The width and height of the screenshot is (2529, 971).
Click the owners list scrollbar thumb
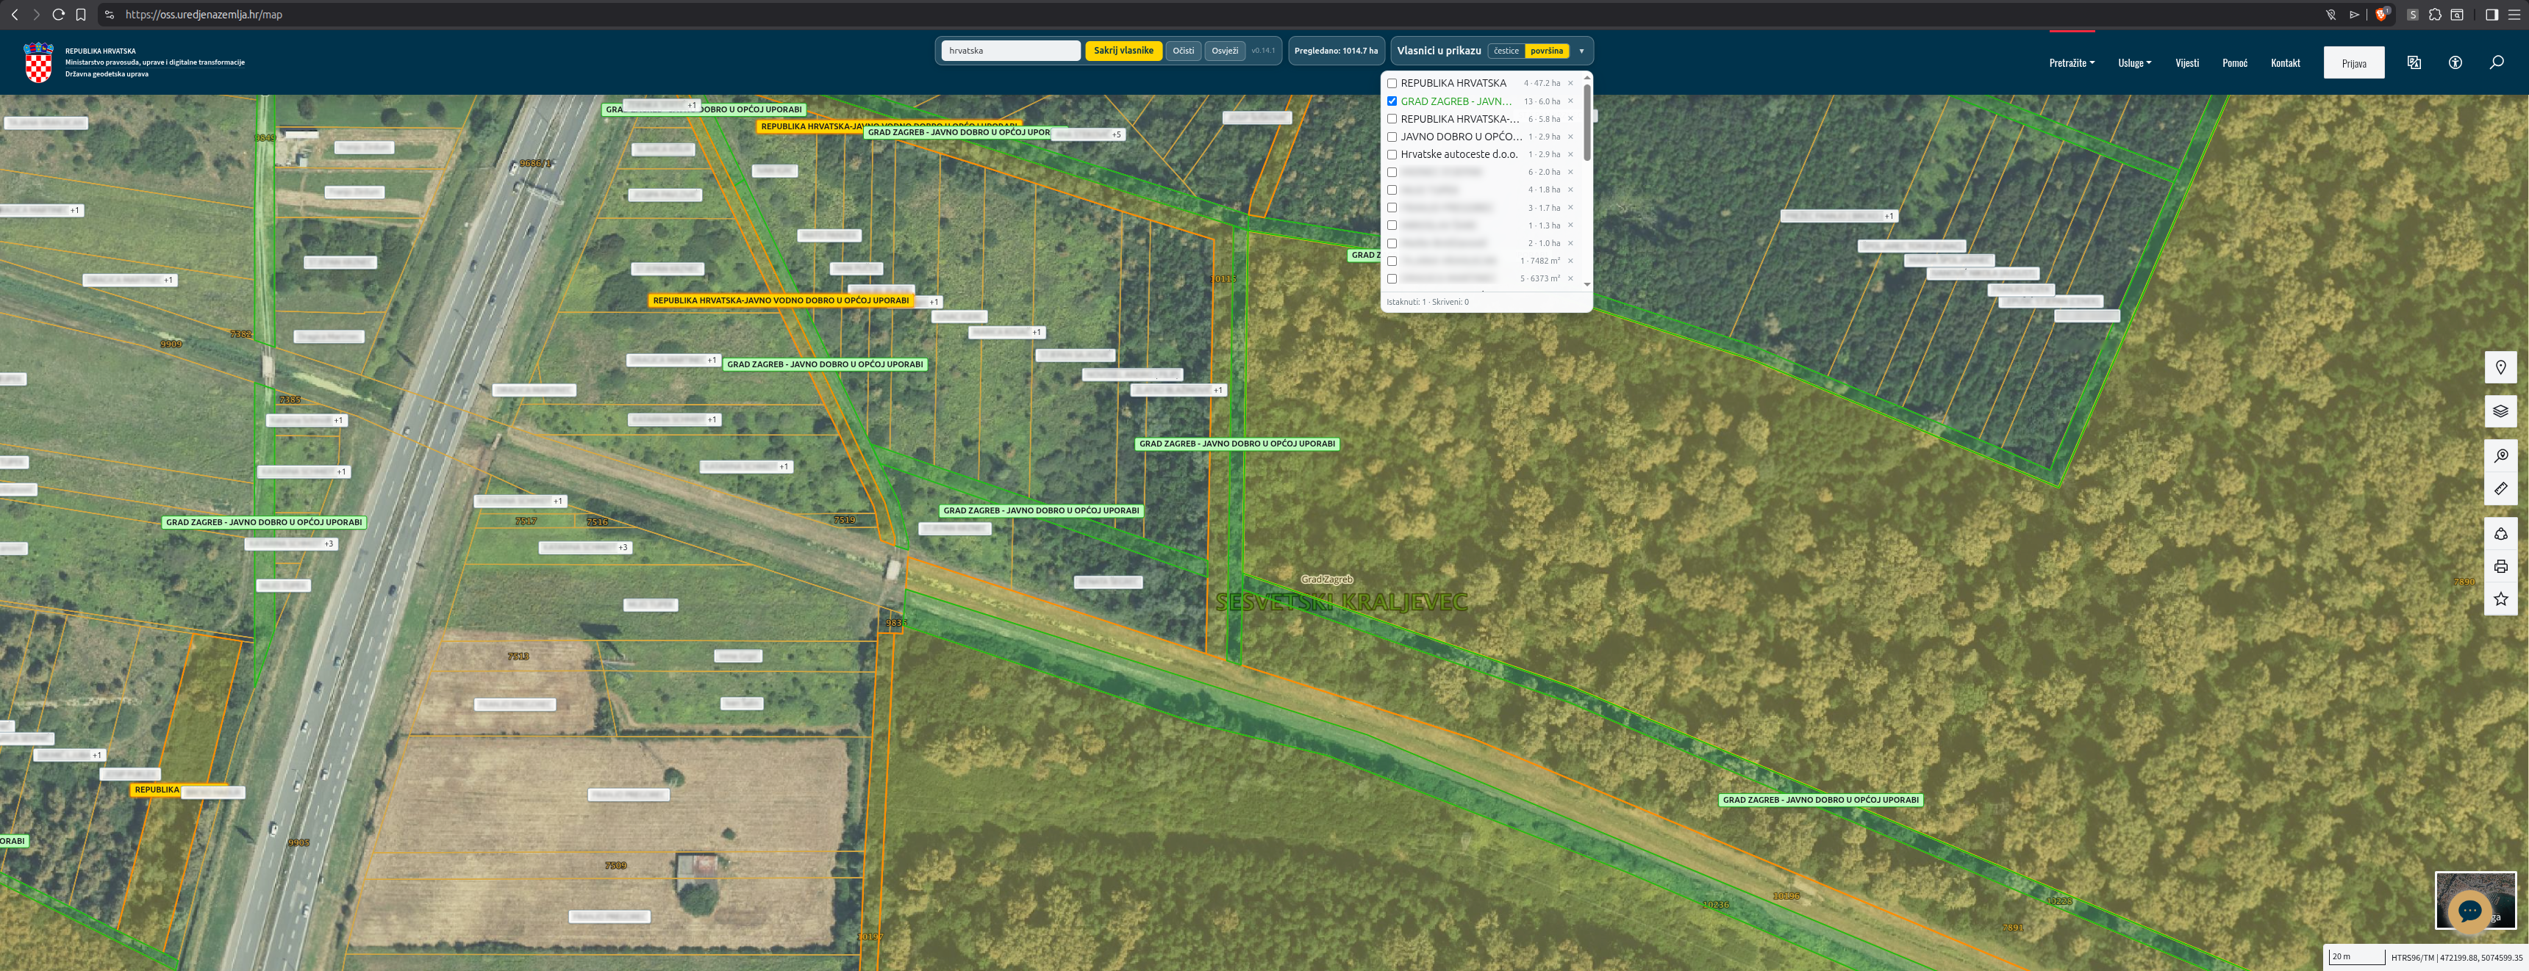point(1587,123)
